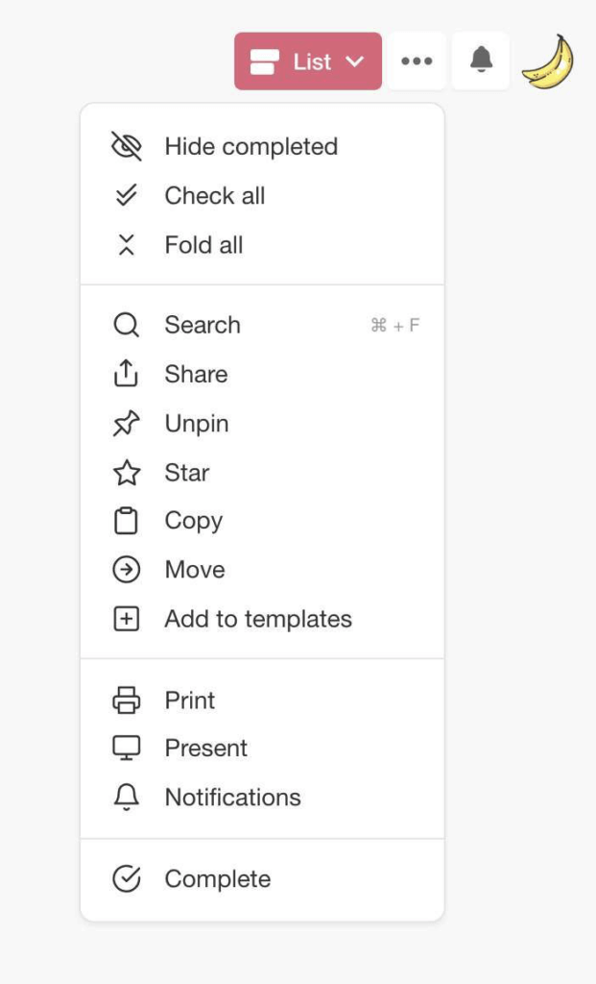Select Check all to tick every item
The image size is (596, 984).
coord(214,196)
